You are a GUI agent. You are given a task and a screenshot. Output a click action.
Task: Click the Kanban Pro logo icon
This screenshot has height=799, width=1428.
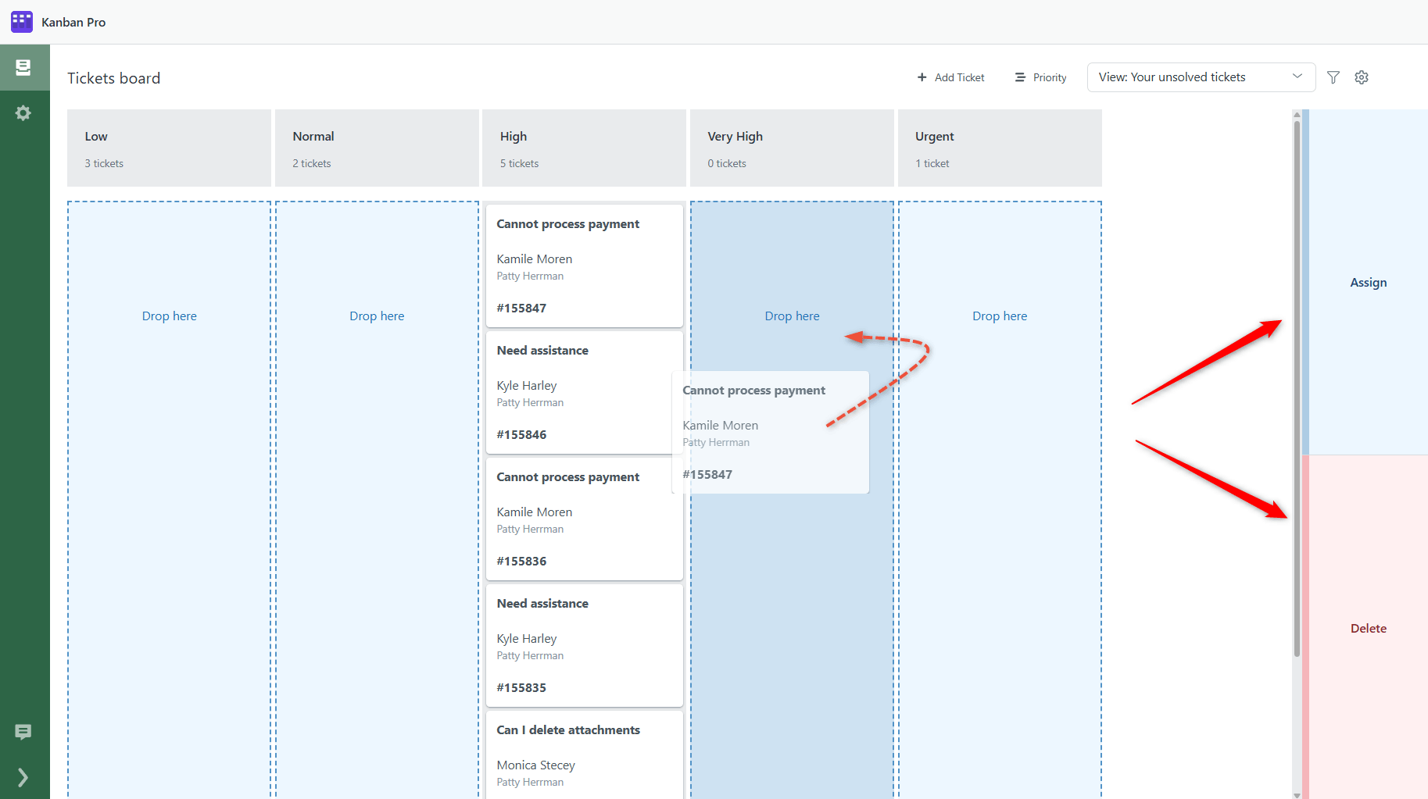(21, 22)
